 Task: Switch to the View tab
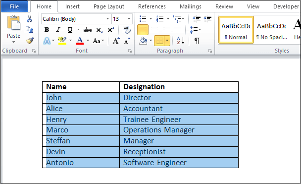pos(253,6)
